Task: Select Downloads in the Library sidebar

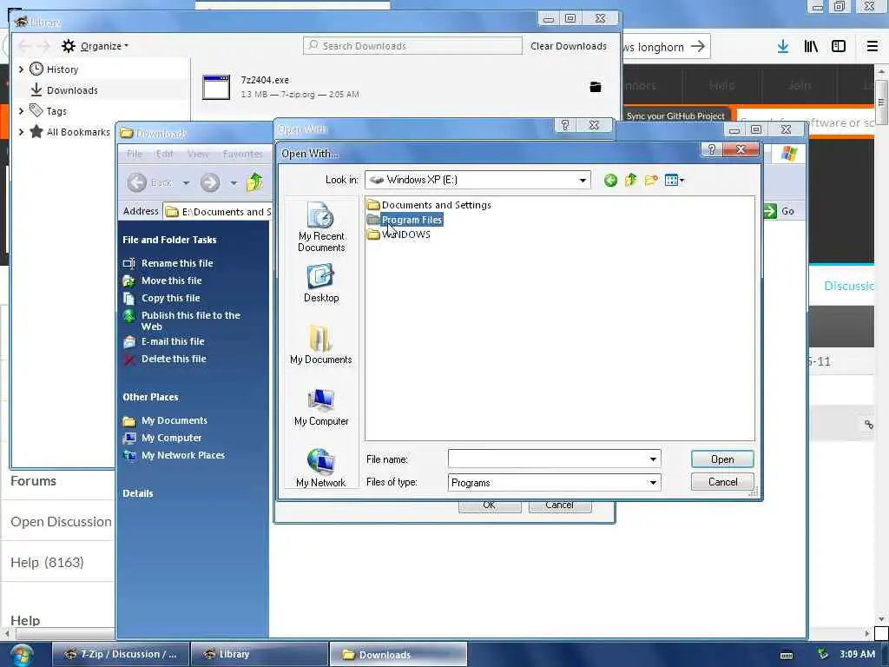Action: tap(72, 90)
